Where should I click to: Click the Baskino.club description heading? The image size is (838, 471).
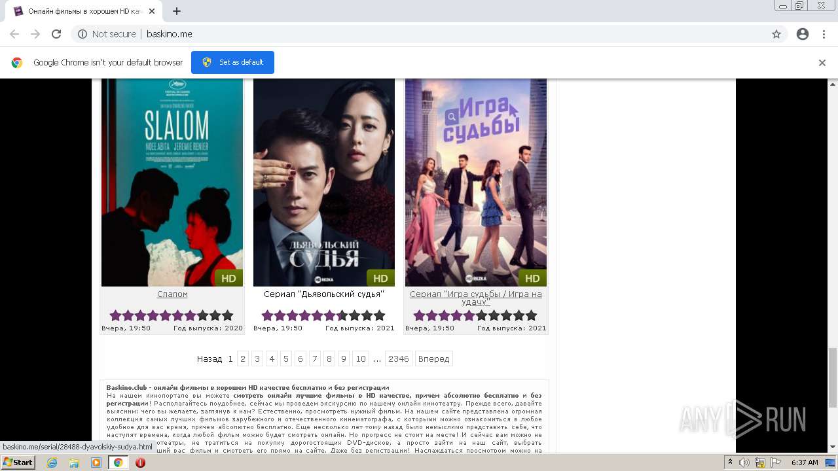coord(247,388)
